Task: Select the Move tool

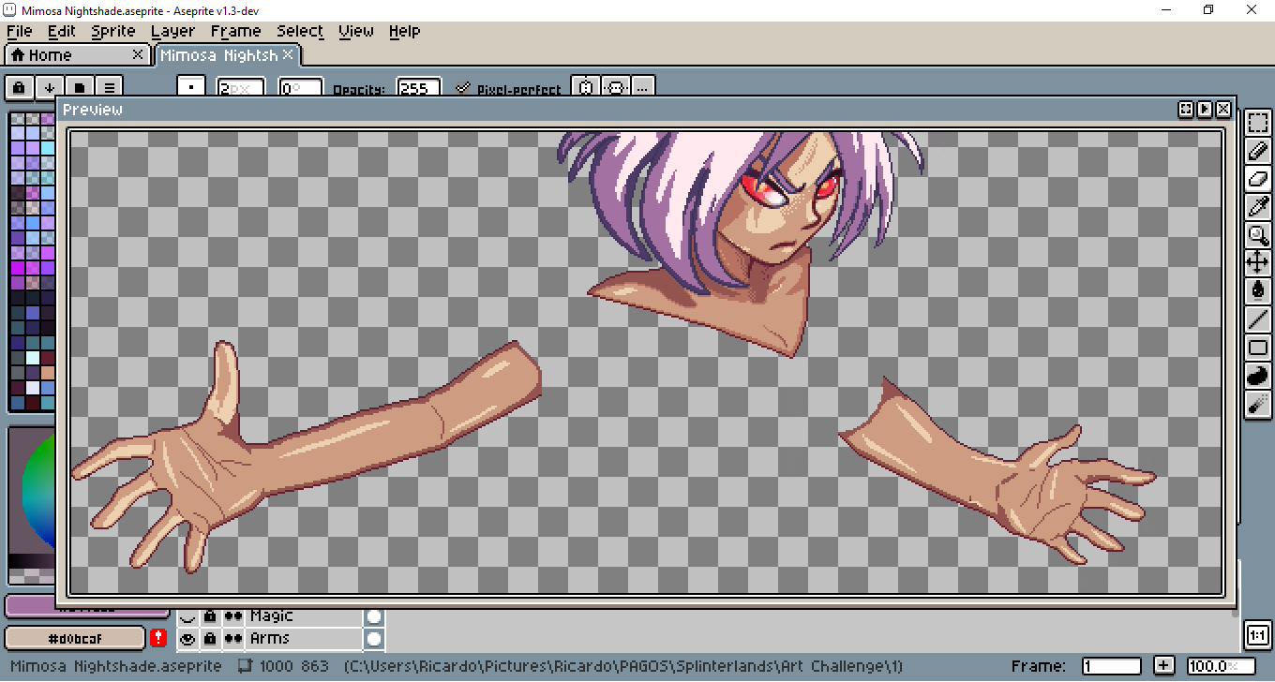Action: tap(1257, 263)
